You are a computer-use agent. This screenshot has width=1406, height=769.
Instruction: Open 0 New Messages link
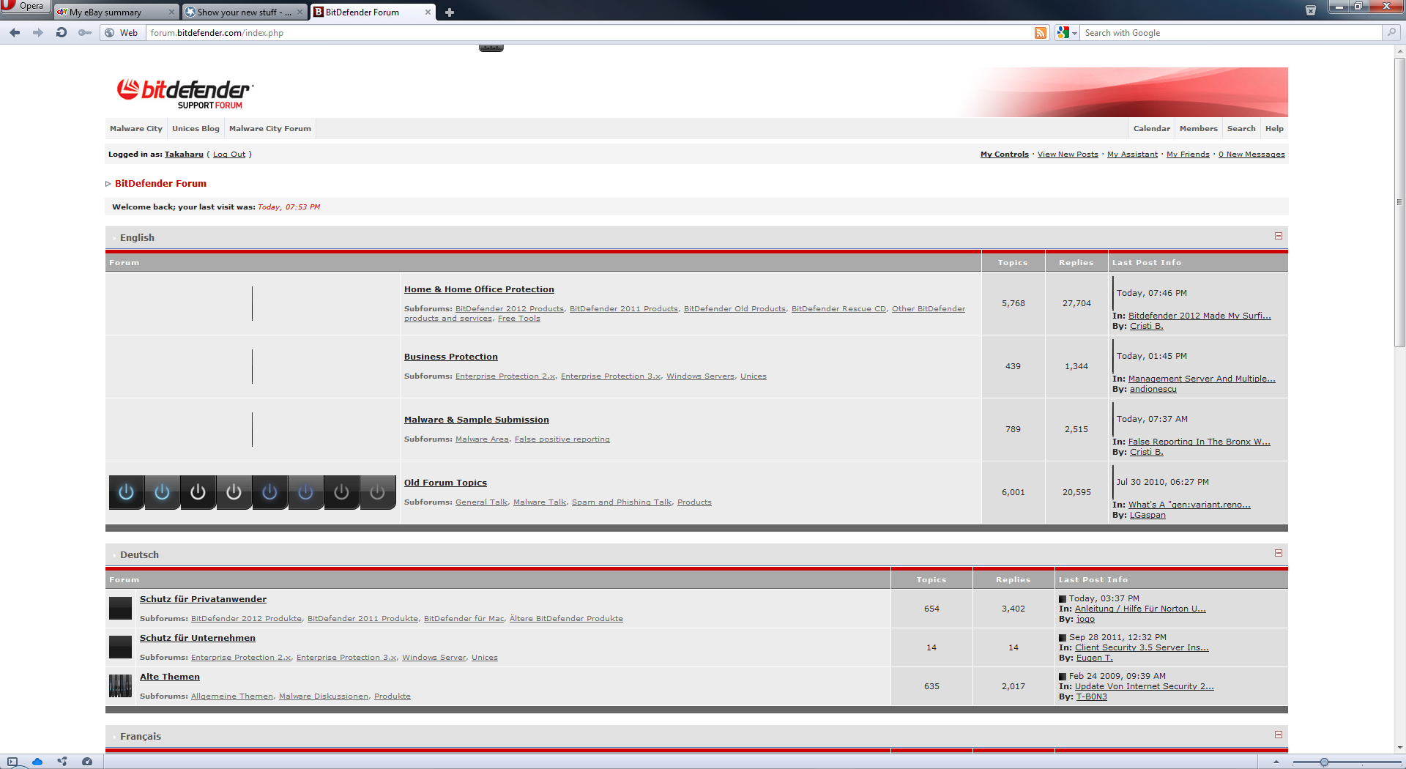[x=1251, y=155]
